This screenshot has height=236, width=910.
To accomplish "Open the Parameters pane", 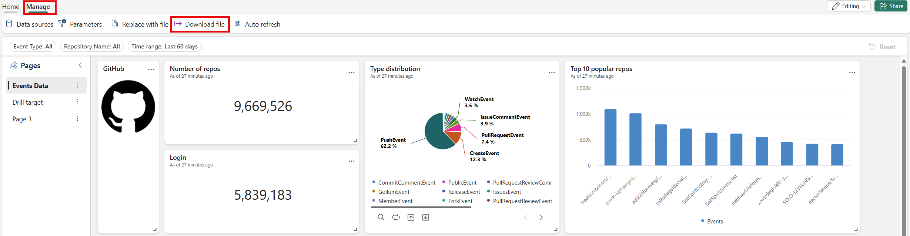I will coord(80,24).
